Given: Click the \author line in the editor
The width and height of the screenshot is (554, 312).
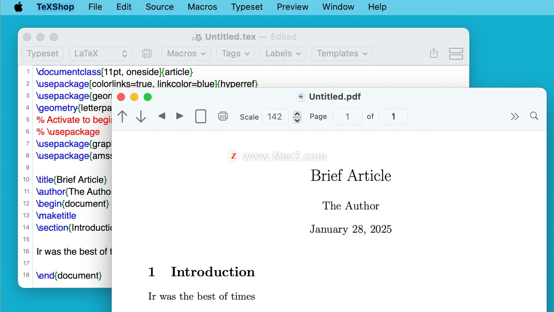Looking at the screenshot, I should pyautogui.click(x=74, y=192).
